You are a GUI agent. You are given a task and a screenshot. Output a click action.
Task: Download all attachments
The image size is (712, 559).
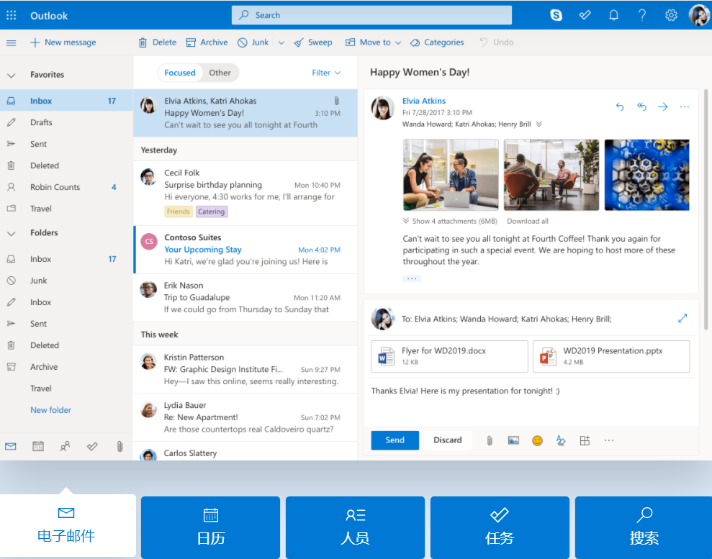pos(528,221)
